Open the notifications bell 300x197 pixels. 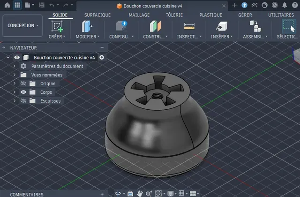pyautogui.click(x=285, y=5)
